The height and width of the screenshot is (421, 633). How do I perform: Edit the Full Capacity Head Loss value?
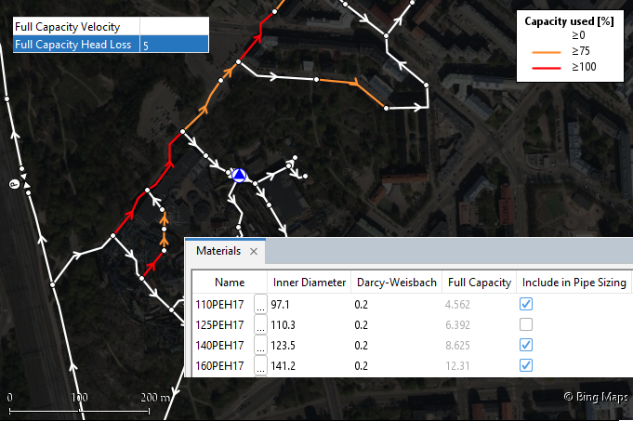pyautogui.click(x=174, y=45)
